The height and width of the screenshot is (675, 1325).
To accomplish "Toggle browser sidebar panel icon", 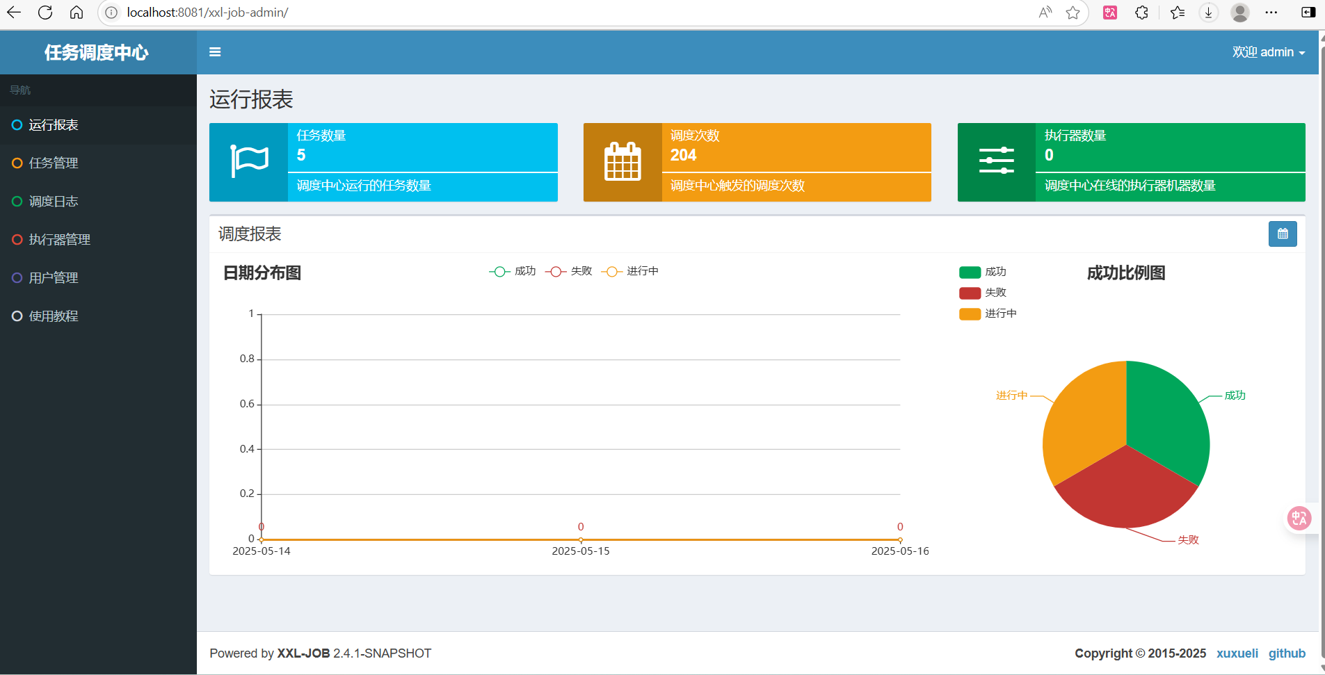I will 1308,13.
